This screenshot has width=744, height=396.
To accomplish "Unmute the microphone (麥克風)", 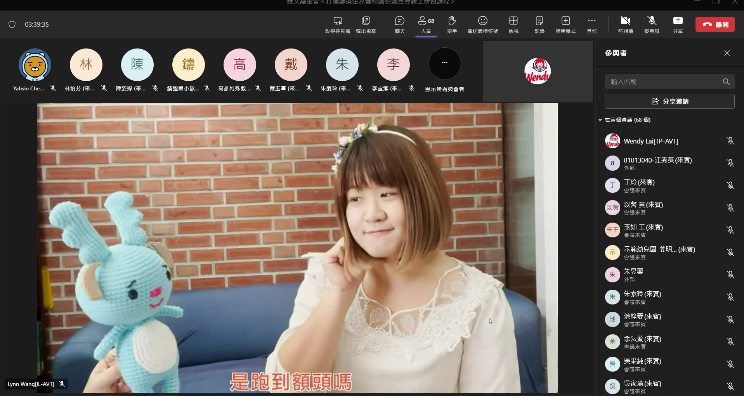I will (x=652, y=24).
